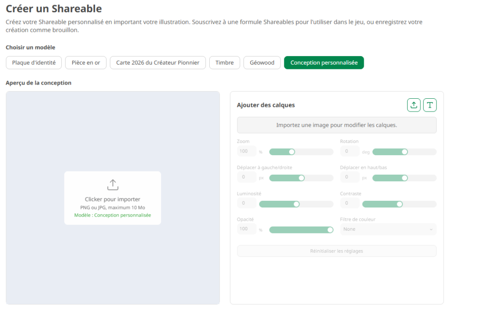Click the Clicker pour importer upload area
Image resolution: width=487 pixels, height=310 pixels.
pyautogui.click(x=113, y=198)
